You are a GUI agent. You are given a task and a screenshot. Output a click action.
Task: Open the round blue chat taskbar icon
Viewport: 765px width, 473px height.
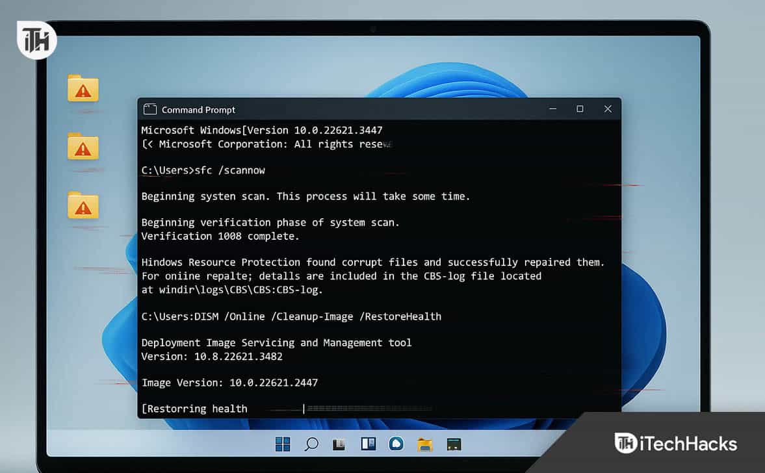click(x=396, y=444)
